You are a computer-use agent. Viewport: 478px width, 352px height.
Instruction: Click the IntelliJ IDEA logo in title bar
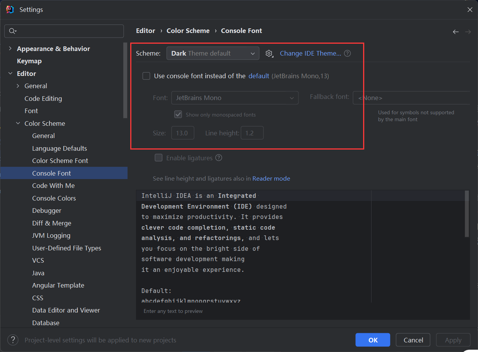click(10, 10)
